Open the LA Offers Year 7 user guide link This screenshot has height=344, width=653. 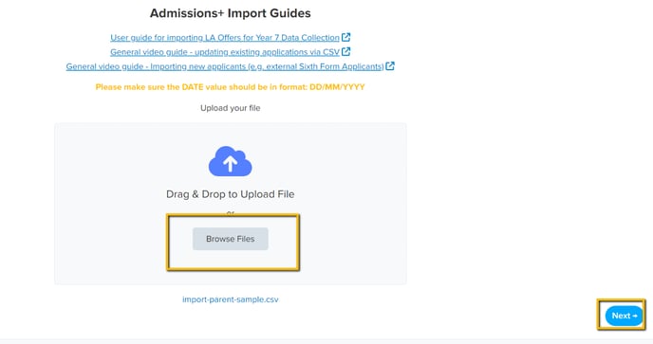[225, 38]
